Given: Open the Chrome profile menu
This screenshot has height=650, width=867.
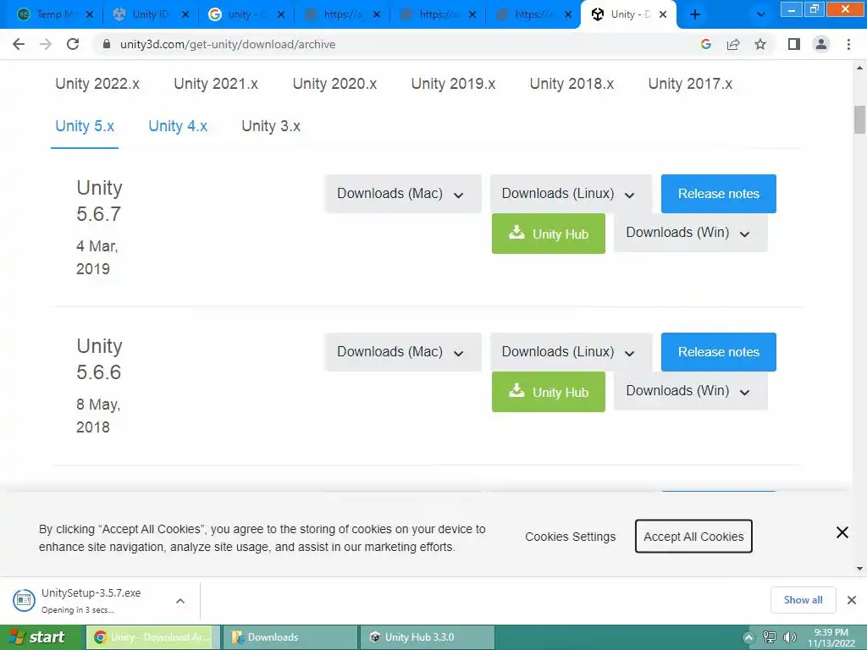Looking at the screenshot, I should tap(821, 44).
